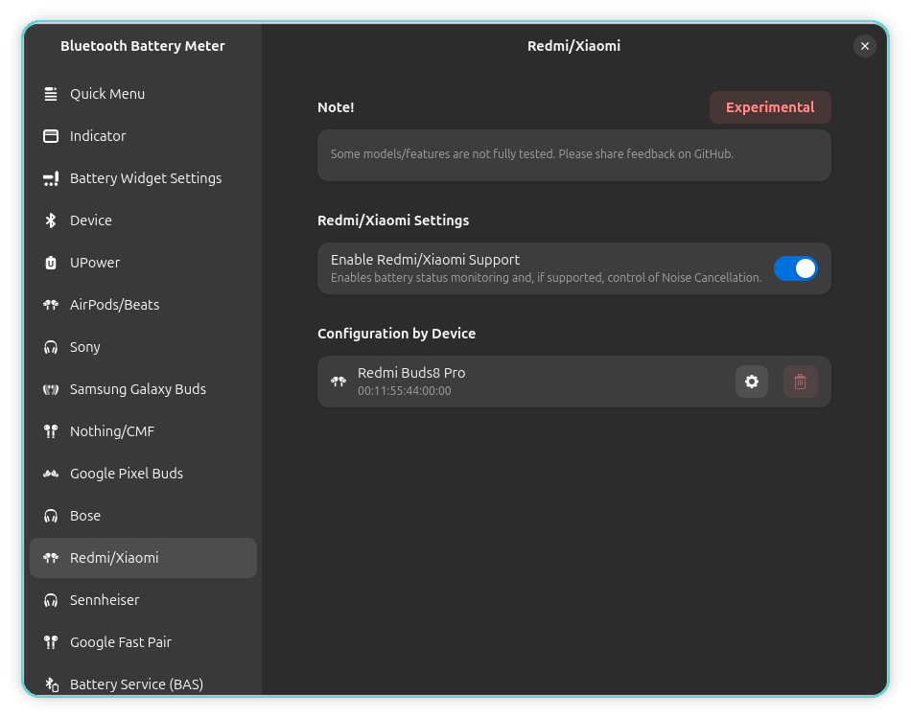
Task: Click the Experimental badge
Action: pyautogui.click(x=770, y=107)
